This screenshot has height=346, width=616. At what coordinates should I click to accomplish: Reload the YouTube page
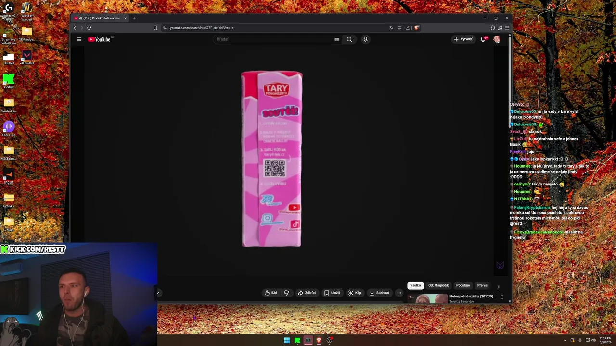click(x=89, y=28)
